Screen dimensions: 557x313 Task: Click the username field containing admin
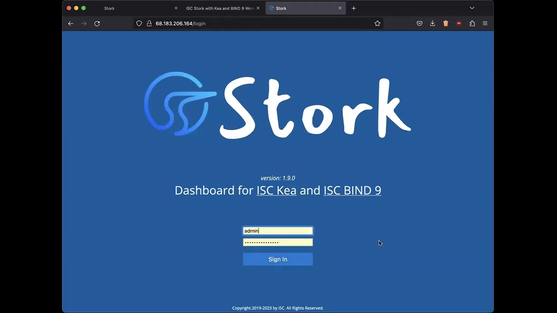coord(278,231)
